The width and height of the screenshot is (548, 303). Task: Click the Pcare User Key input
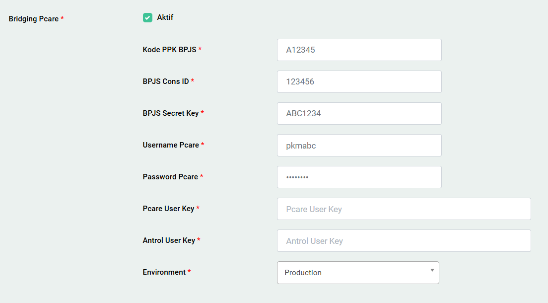tap(404, 209)
